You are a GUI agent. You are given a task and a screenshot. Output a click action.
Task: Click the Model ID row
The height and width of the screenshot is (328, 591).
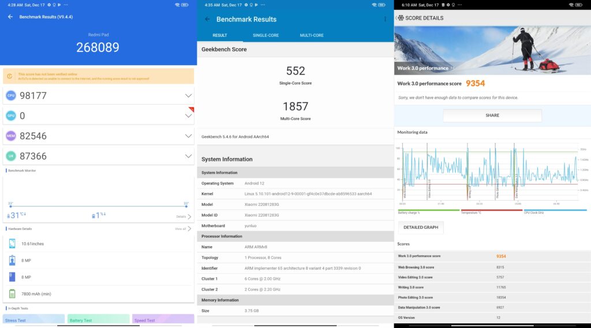click(x=295, y=215)
